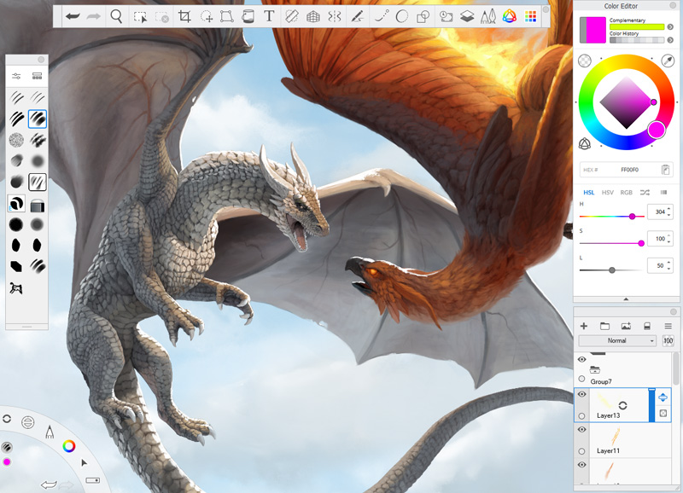Open the layer panel hamburger menu
Image resolution: width=683 pixels, height=493 pixels.
point(668,326)
